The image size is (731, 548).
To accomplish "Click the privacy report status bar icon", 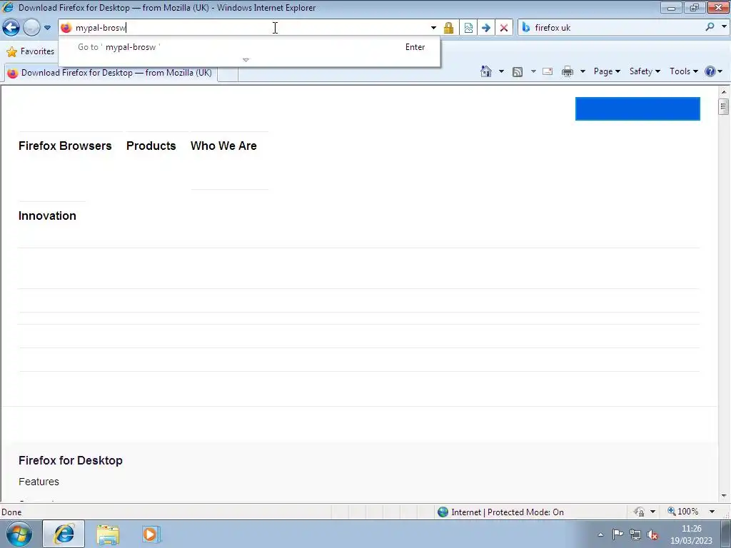I will click(x=639, y=512).
